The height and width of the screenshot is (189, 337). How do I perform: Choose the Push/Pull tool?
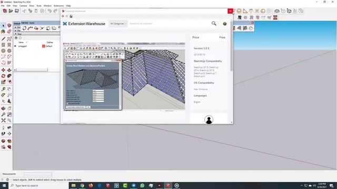[x=9, y=70]
